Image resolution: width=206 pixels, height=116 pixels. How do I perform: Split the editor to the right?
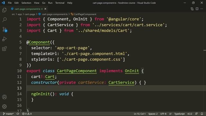click(x=197, y=9)
